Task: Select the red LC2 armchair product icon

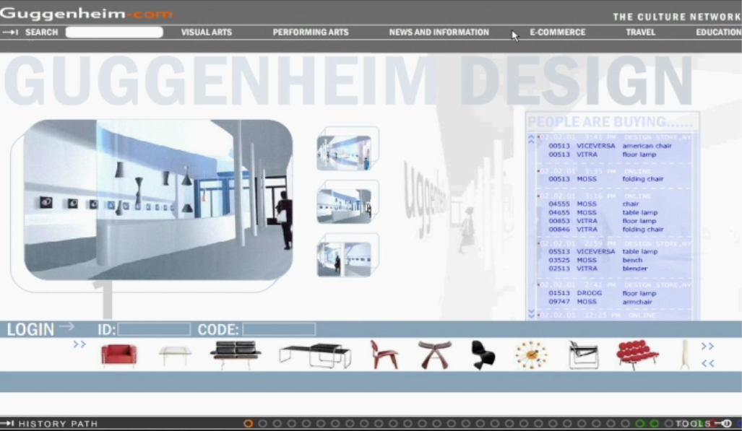Action: (x=118, y=353)
